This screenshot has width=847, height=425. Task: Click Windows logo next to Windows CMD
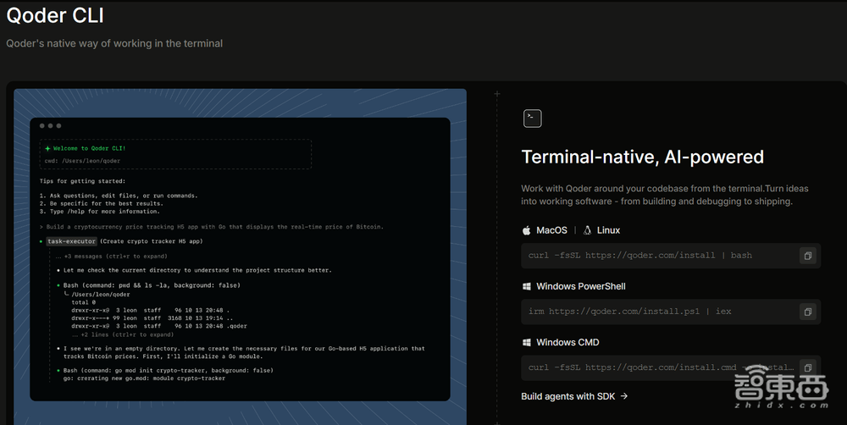click(527, 342)
